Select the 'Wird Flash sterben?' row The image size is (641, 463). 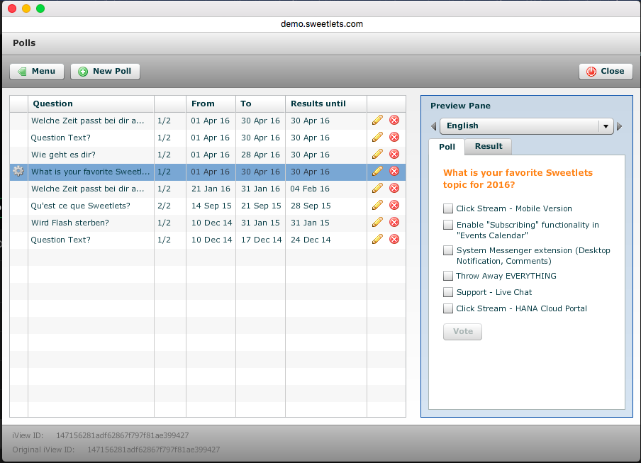click(208, 223)
